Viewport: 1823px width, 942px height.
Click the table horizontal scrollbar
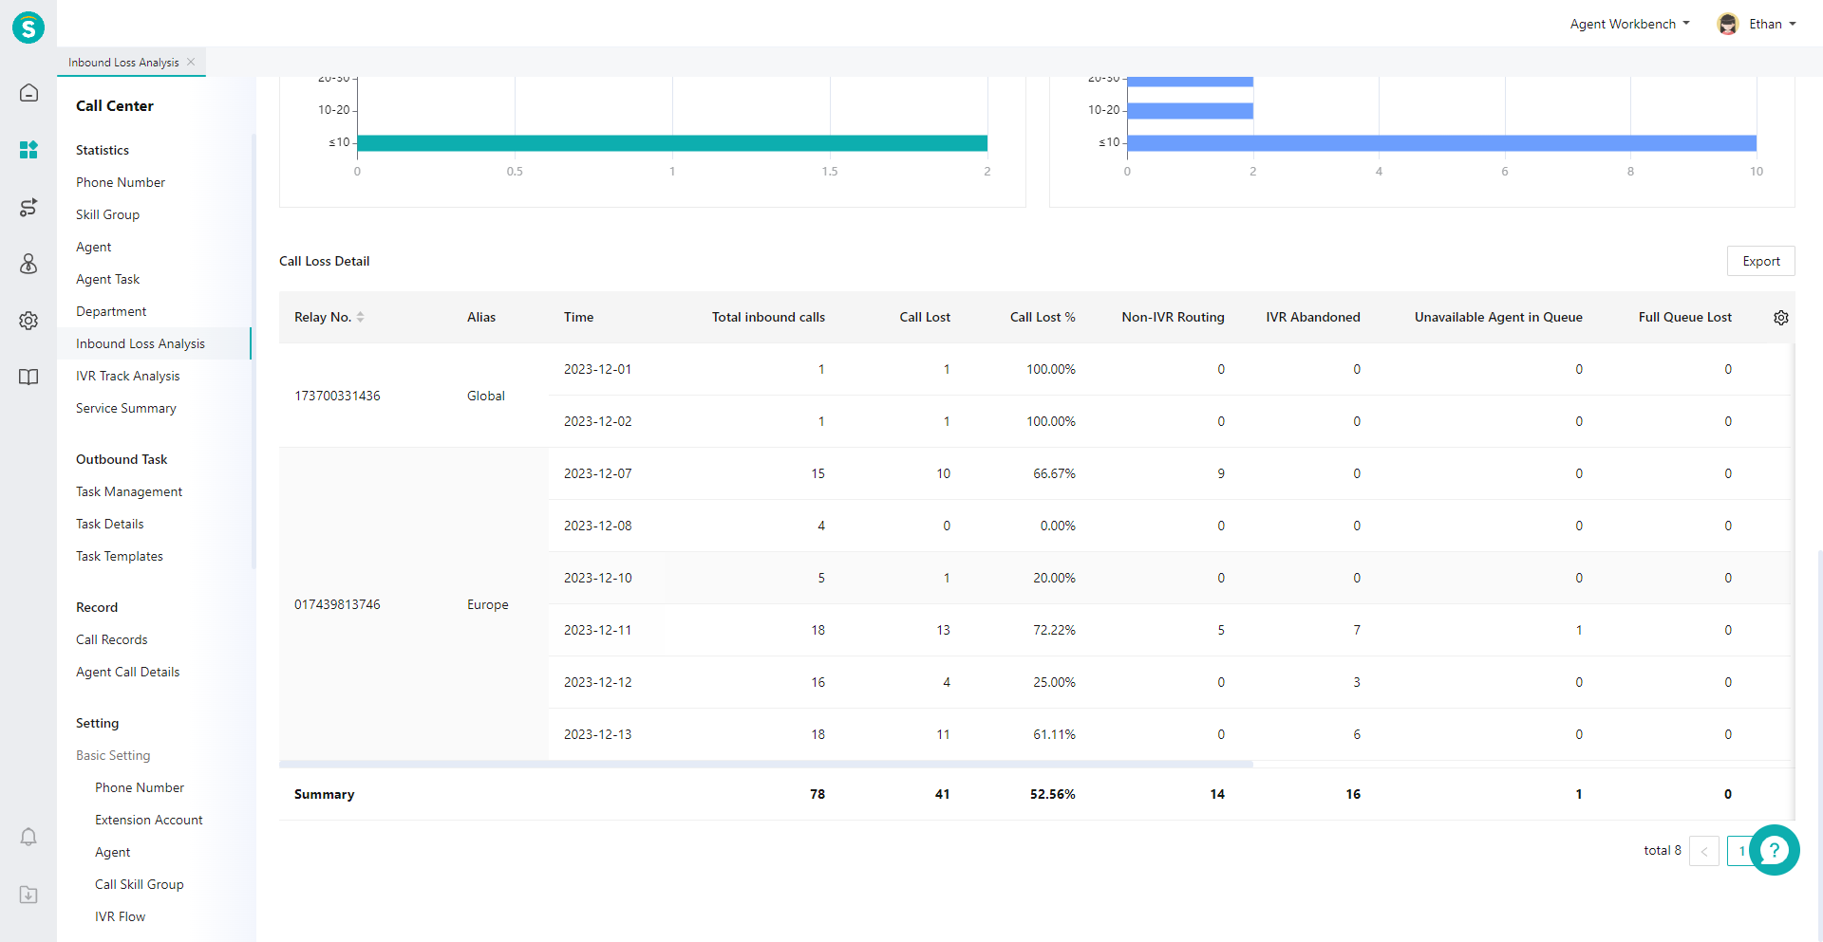(766, 764)
